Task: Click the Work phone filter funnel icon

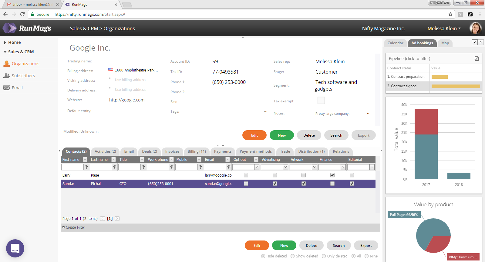Action: point(172,167)
